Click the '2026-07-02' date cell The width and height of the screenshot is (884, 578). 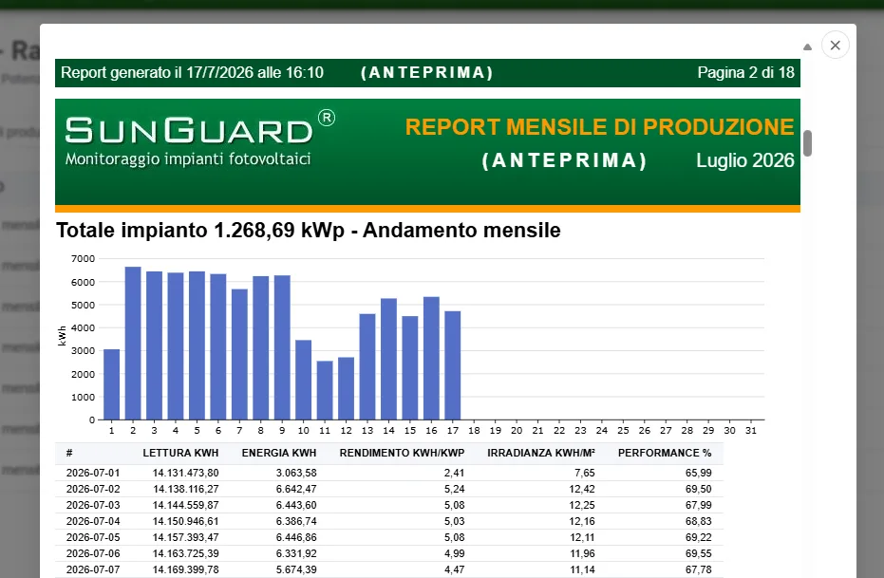tap(93, 489)
